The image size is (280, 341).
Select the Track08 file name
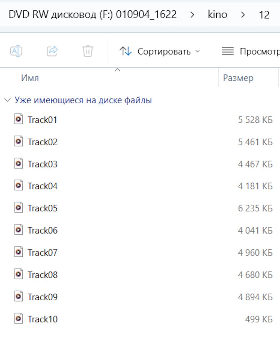42,275
